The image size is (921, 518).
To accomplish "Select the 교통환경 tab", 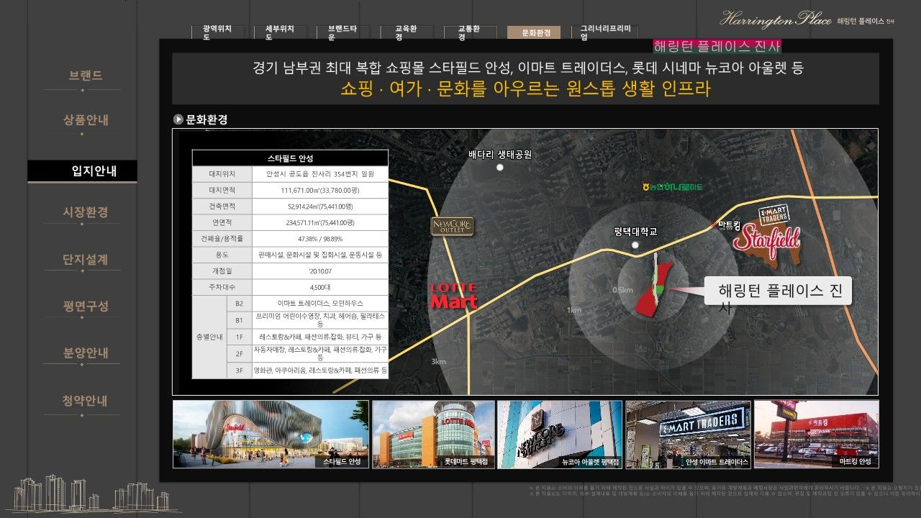I will tap(469, 32).
